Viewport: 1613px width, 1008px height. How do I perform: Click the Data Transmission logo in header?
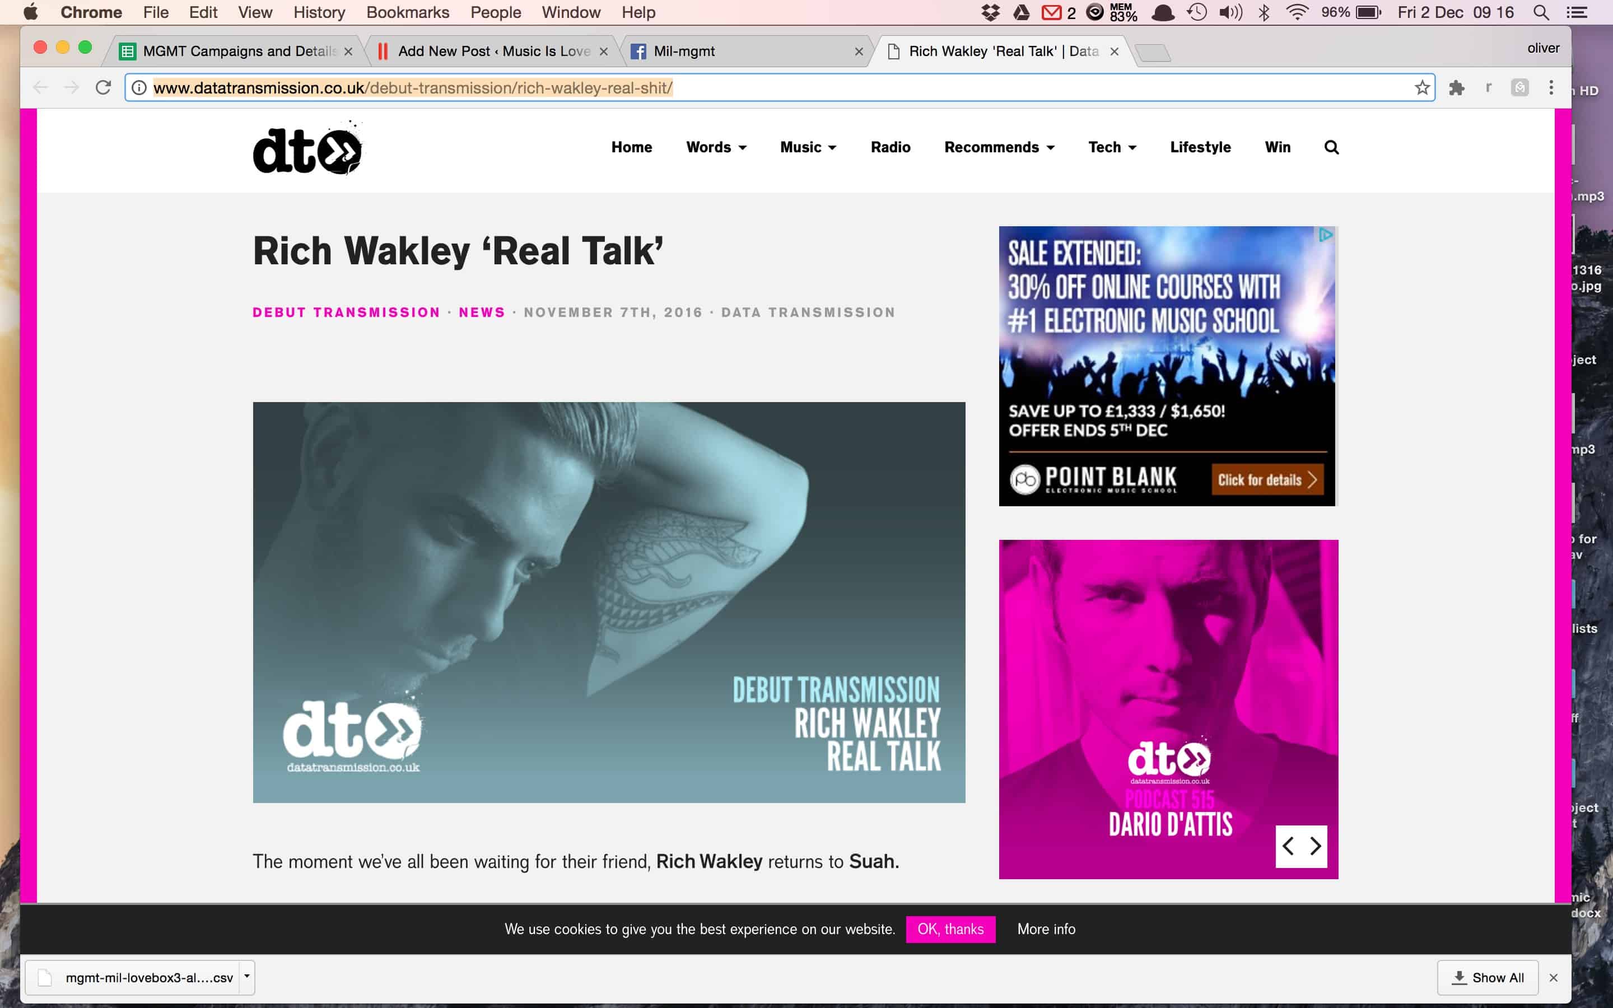pyautogui.click(x=308, y=148)
